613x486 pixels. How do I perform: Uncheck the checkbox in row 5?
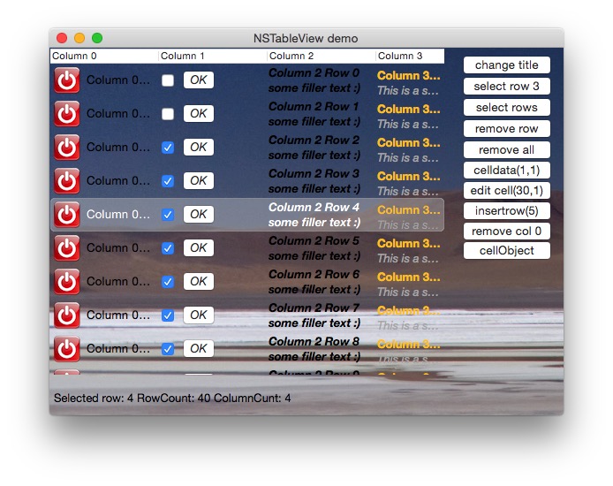[x=168, y=248]
